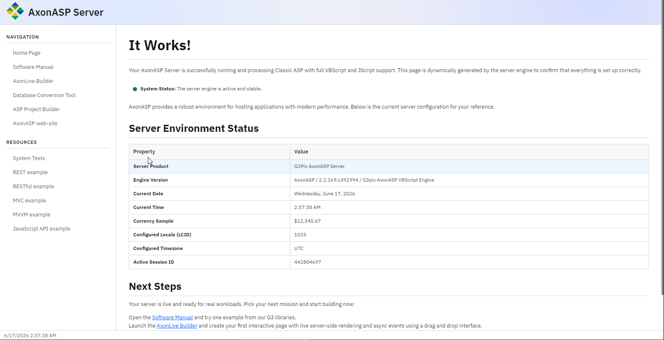
Task: Go to AxonLive Builder in sidebar
Action: click(x=33, y=81)
